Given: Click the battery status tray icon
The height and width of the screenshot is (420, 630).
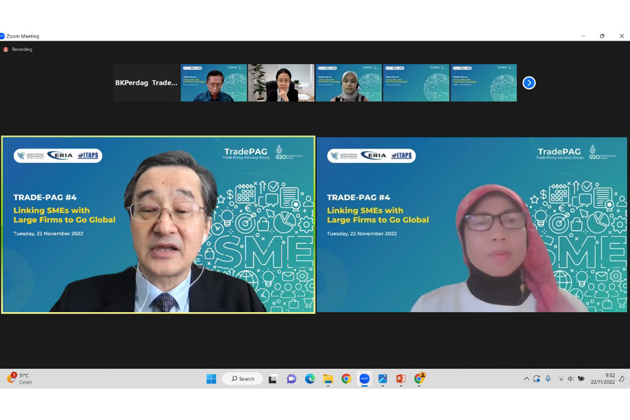Looking at the screenshot, I should [x=581, y=379].
